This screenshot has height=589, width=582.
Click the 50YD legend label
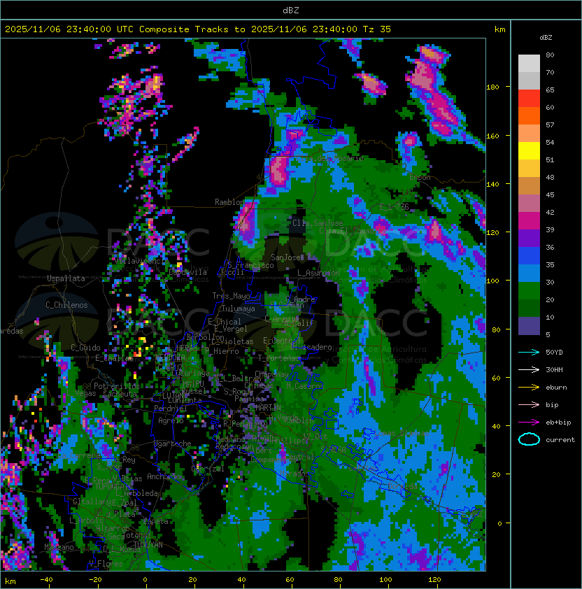click(554, 353)
